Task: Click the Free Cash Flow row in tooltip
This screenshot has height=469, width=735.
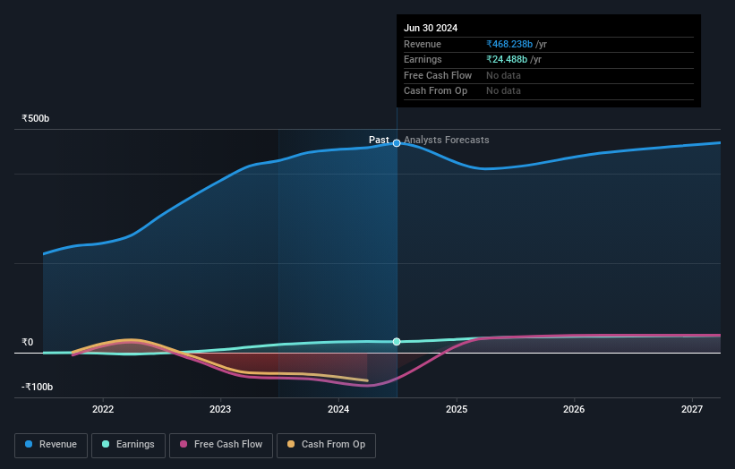Action: tap(549, 75)
